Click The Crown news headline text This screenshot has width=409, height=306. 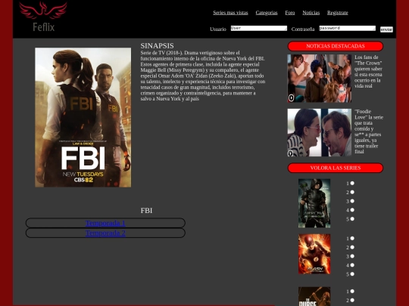(368, 72)
